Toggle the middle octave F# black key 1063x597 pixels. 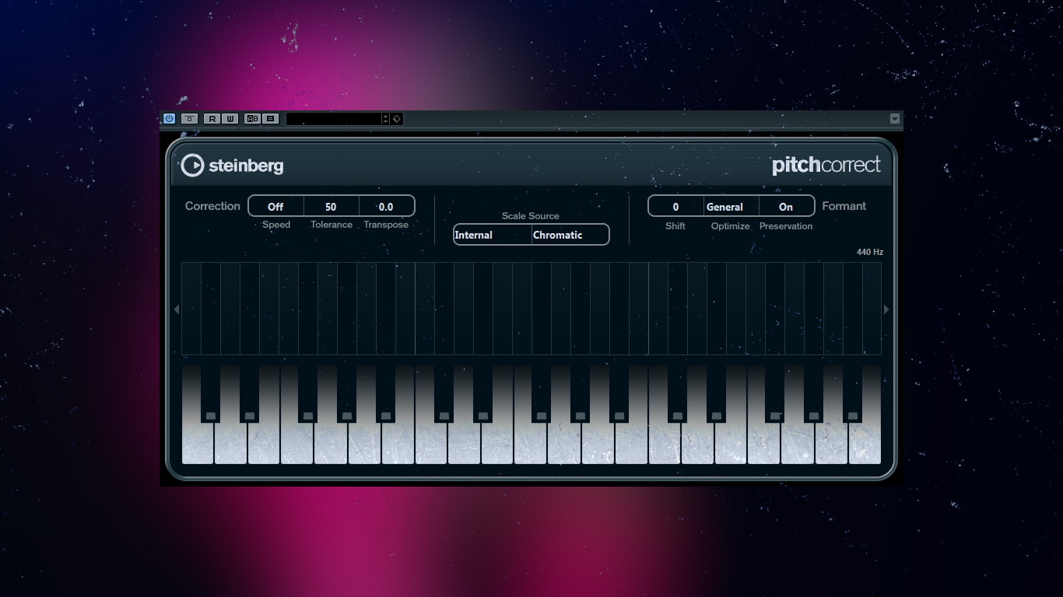(542, 393)
